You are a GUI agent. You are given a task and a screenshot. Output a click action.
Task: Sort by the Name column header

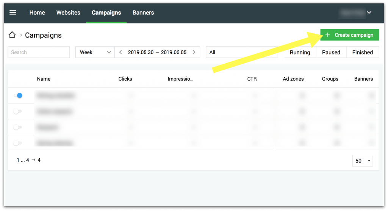(44, 79)
